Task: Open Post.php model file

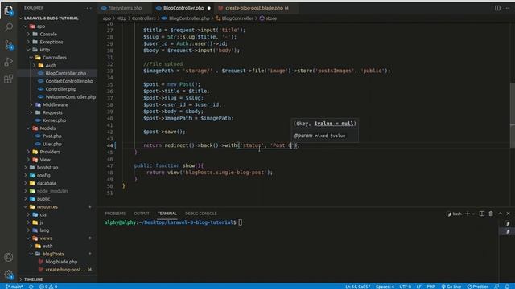Action: coord(51,136)
